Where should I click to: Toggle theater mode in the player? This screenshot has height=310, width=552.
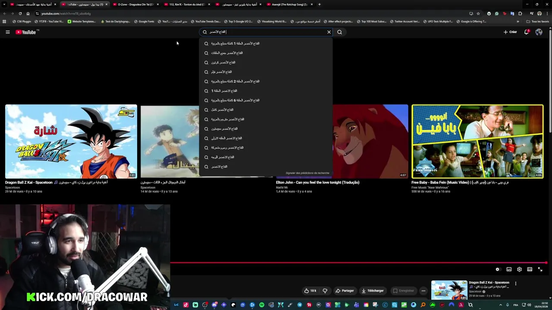530,270
